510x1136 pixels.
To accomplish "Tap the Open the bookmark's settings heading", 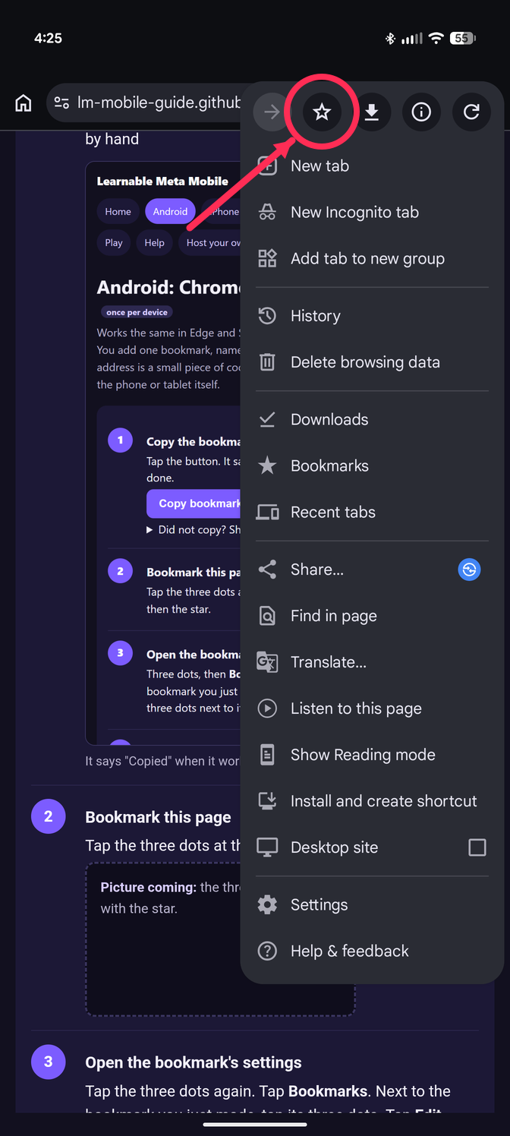I will pos(194,1062).
